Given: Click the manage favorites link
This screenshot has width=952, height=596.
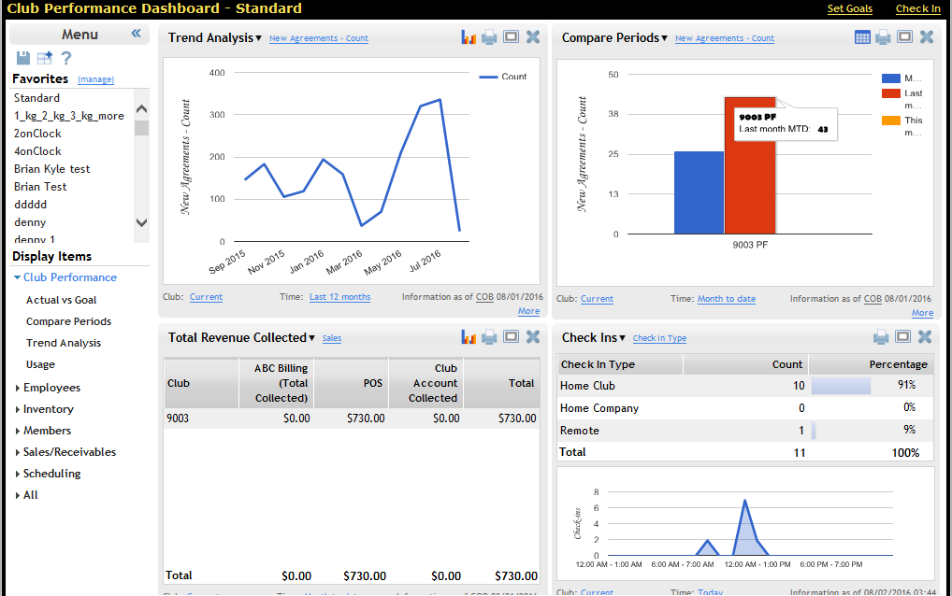Looking at the screenshot, I should [x=95, y=80].
